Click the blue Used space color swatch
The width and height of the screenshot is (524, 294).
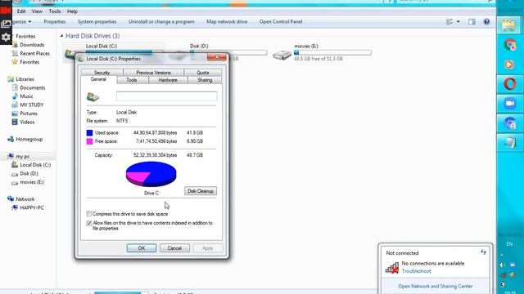[89, 132]
